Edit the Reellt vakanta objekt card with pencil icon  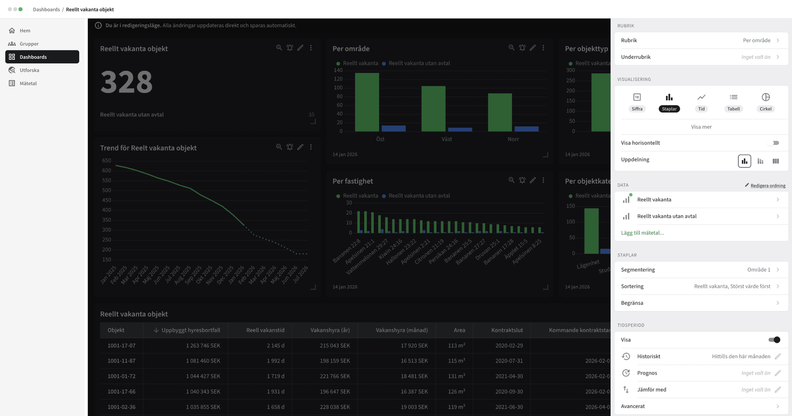300,47
